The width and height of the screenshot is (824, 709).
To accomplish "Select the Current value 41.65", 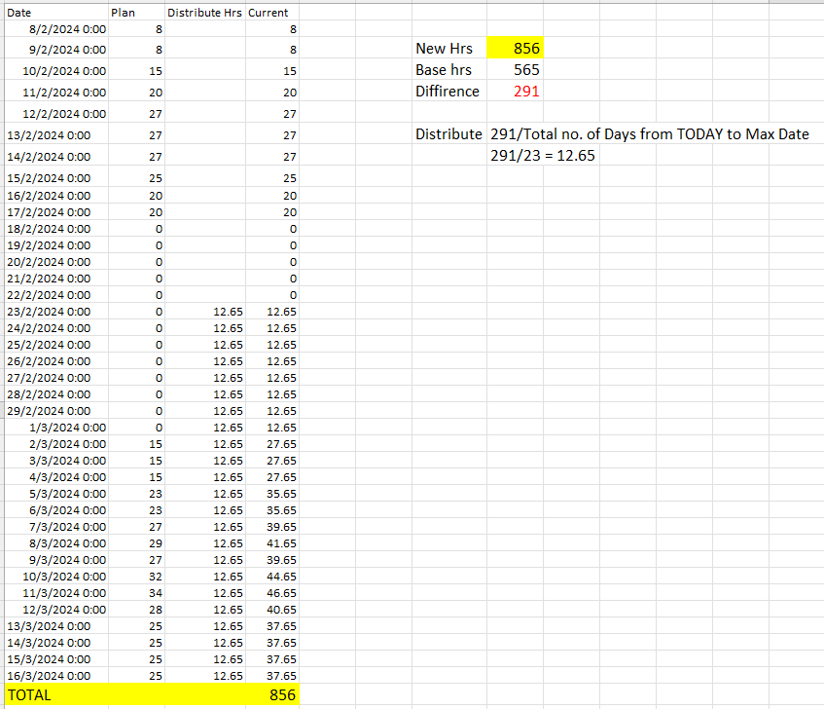I will coord(272,543).
